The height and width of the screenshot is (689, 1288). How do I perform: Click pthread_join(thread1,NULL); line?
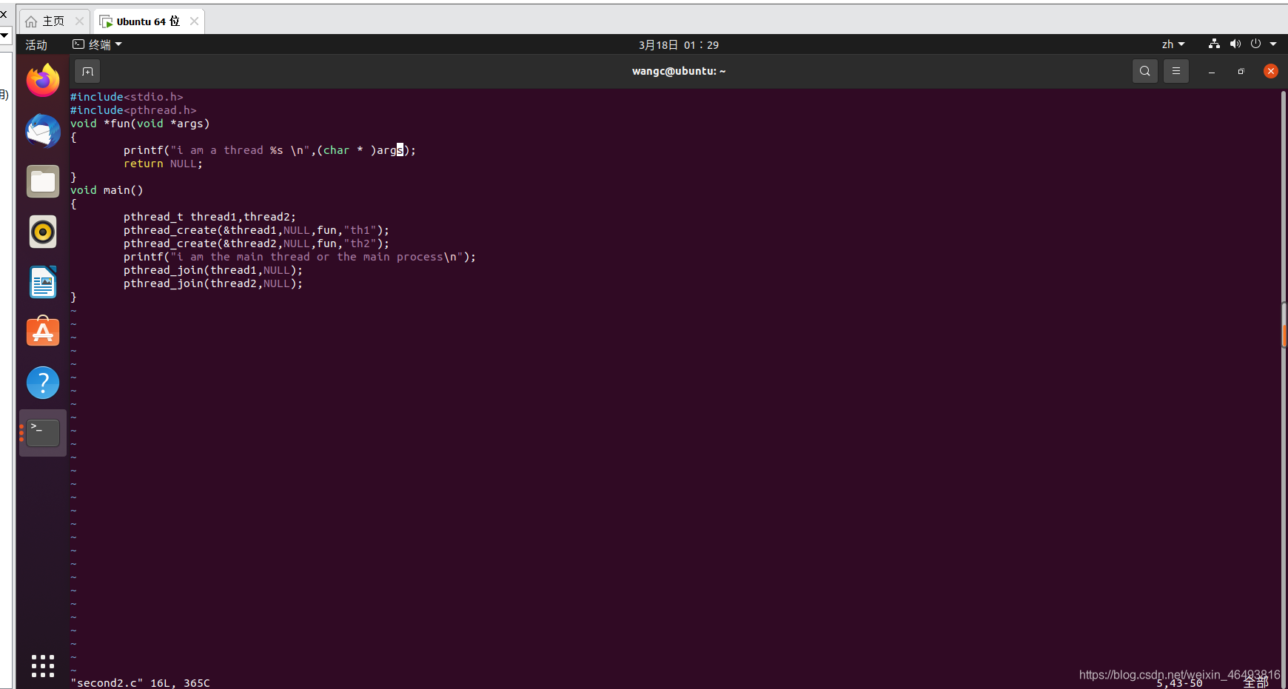pos(213,270)
